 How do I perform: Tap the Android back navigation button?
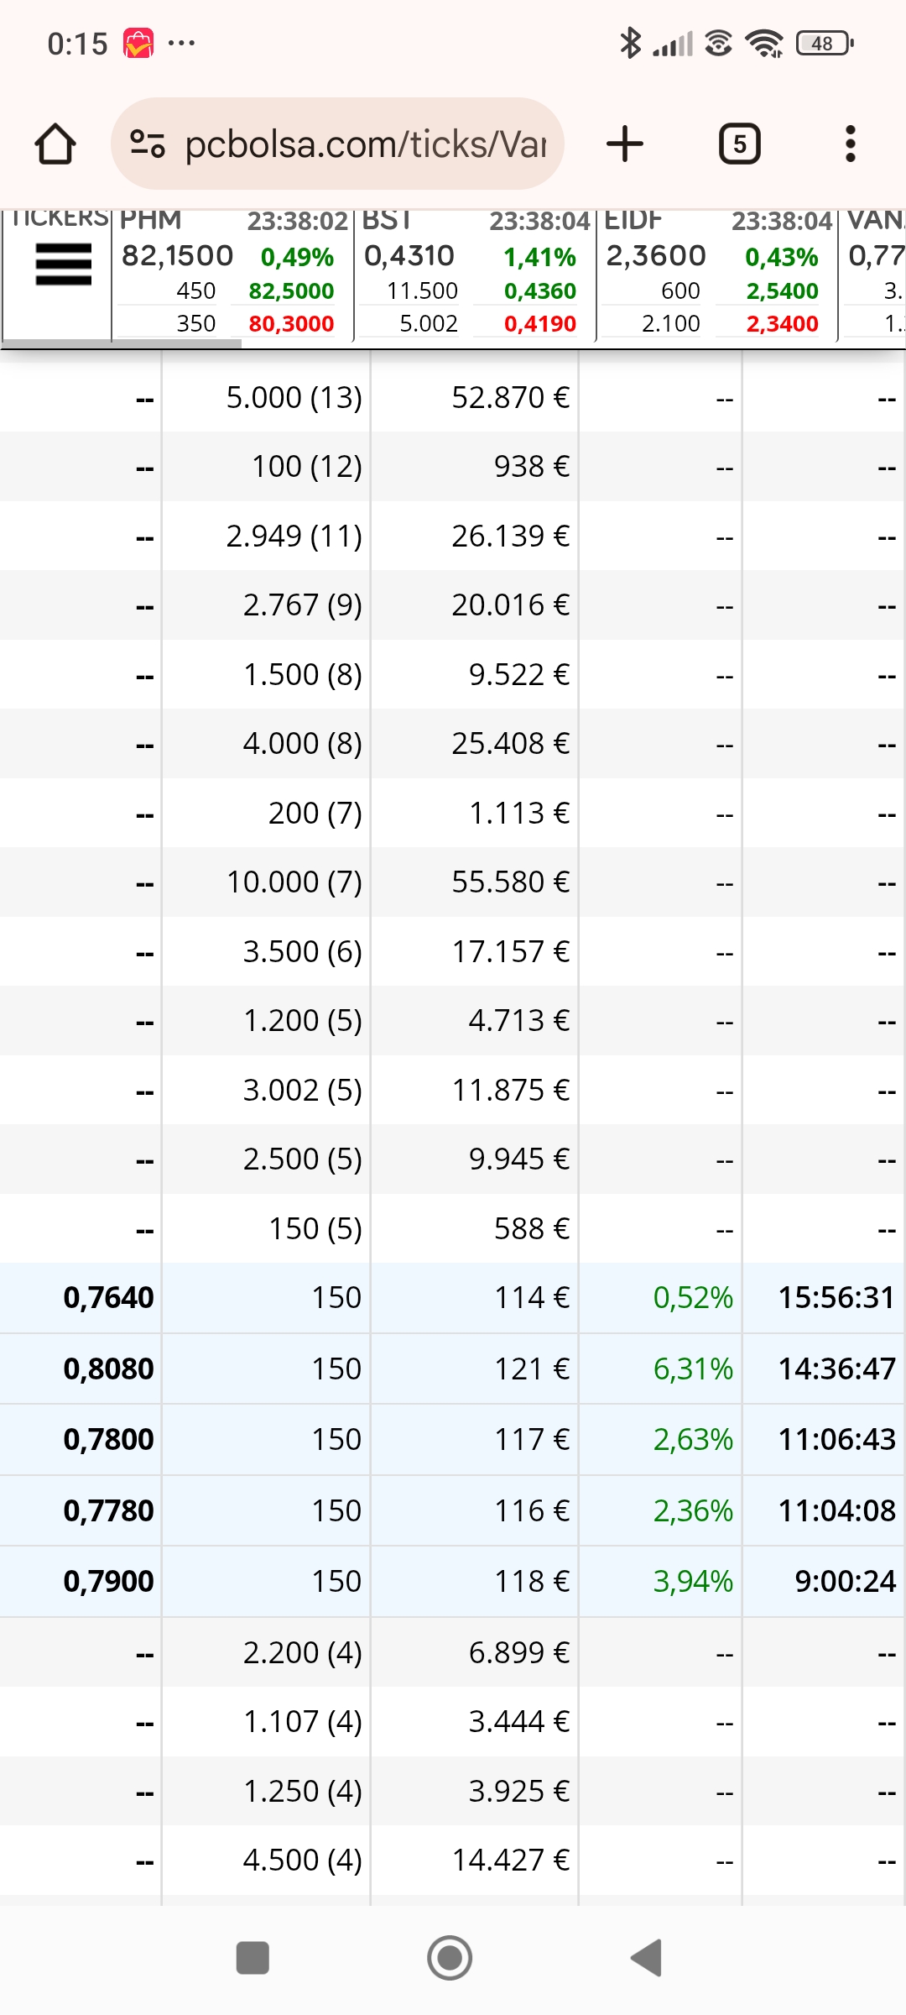pos(647,1958)
